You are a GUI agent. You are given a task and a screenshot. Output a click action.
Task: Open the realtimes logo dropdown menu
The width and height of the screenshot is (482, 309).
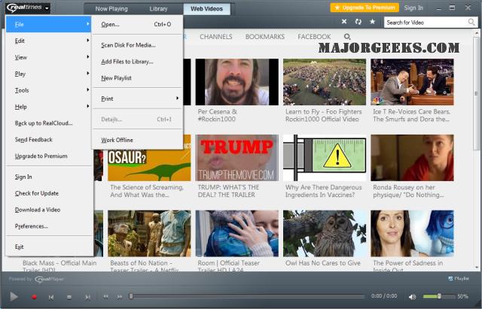tap(28, 8)
